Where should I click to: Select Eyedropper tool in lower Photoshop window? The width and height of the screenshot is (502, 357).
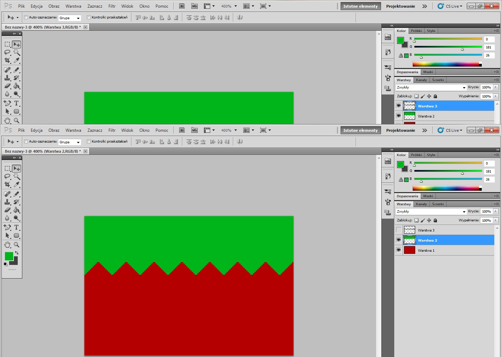pyautogui.click(x=16, y=184)
